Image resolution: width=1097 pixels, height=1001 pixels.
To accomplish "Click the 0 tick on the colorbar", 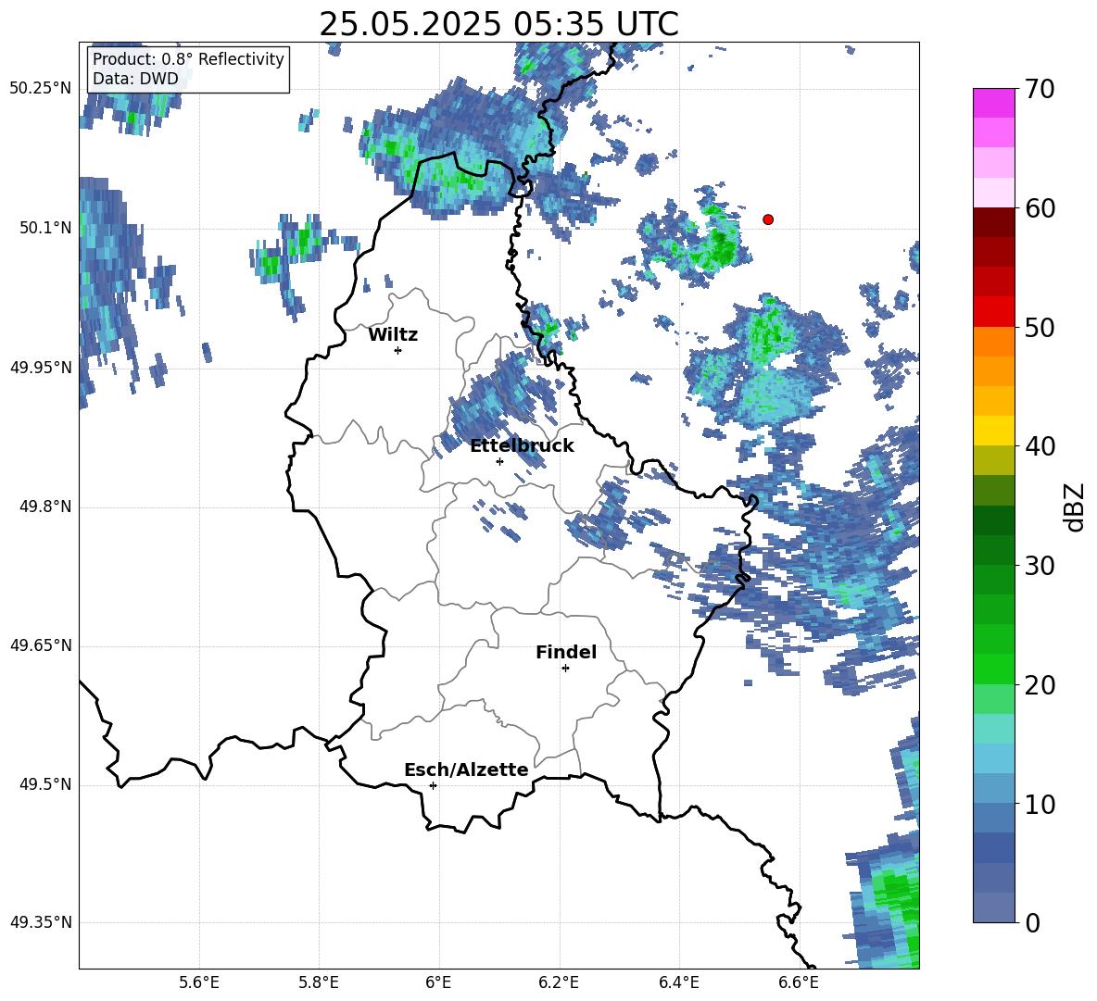I will (x=1032, y=922).
